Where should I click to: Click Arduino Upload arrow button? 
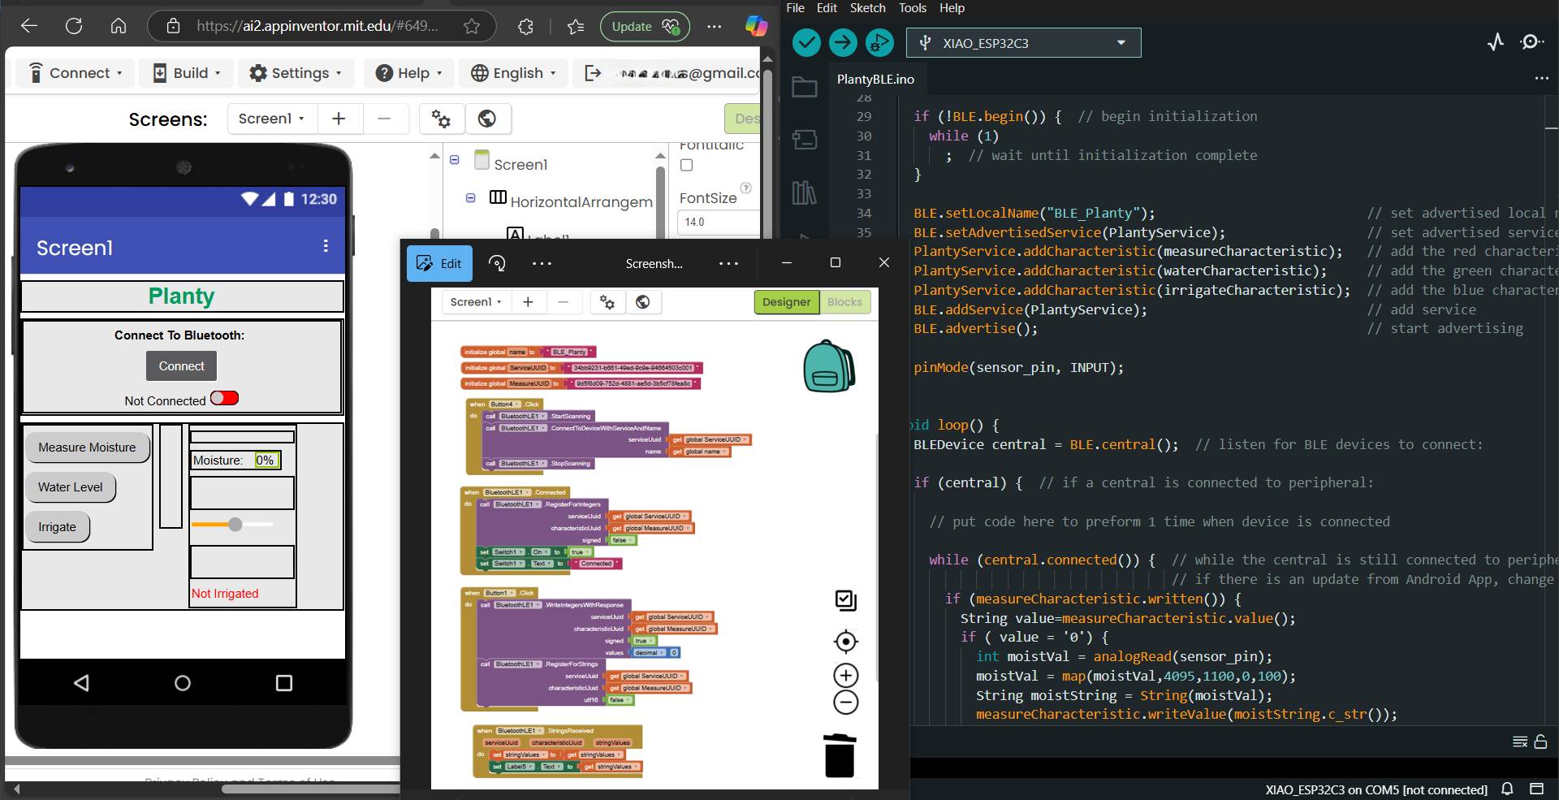pos(843,42)
